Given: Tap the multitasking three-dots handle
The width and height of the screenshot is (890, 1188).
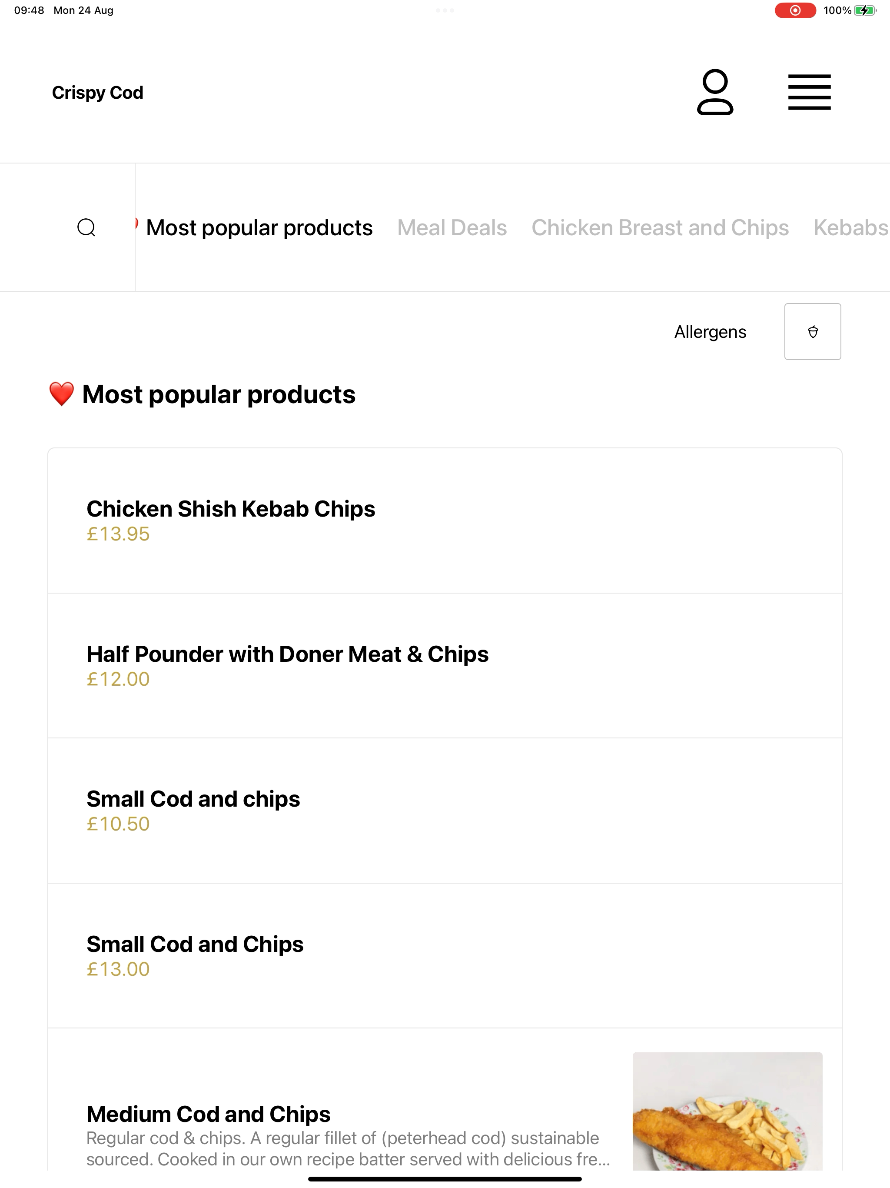Looking at the screenshot, I should pyautogui.click(x=445, y=10).
